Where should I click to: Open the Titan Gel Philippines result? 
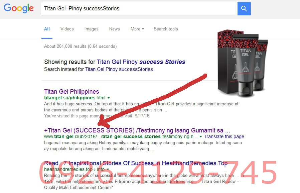coord(71,92)
